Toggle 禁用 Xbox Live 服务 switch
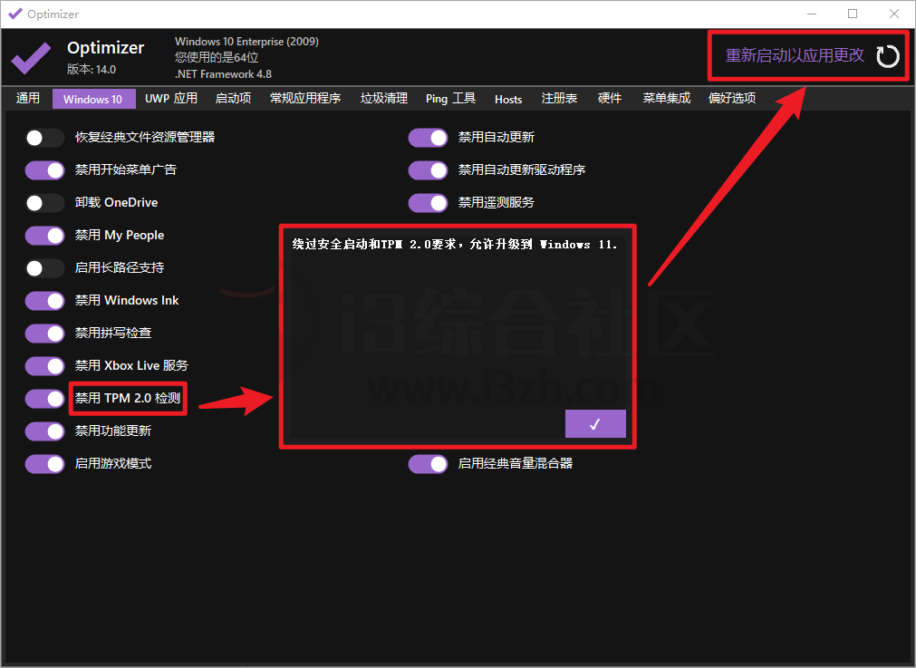Screen dimensions: 916x668 click(x=44, y=366)
